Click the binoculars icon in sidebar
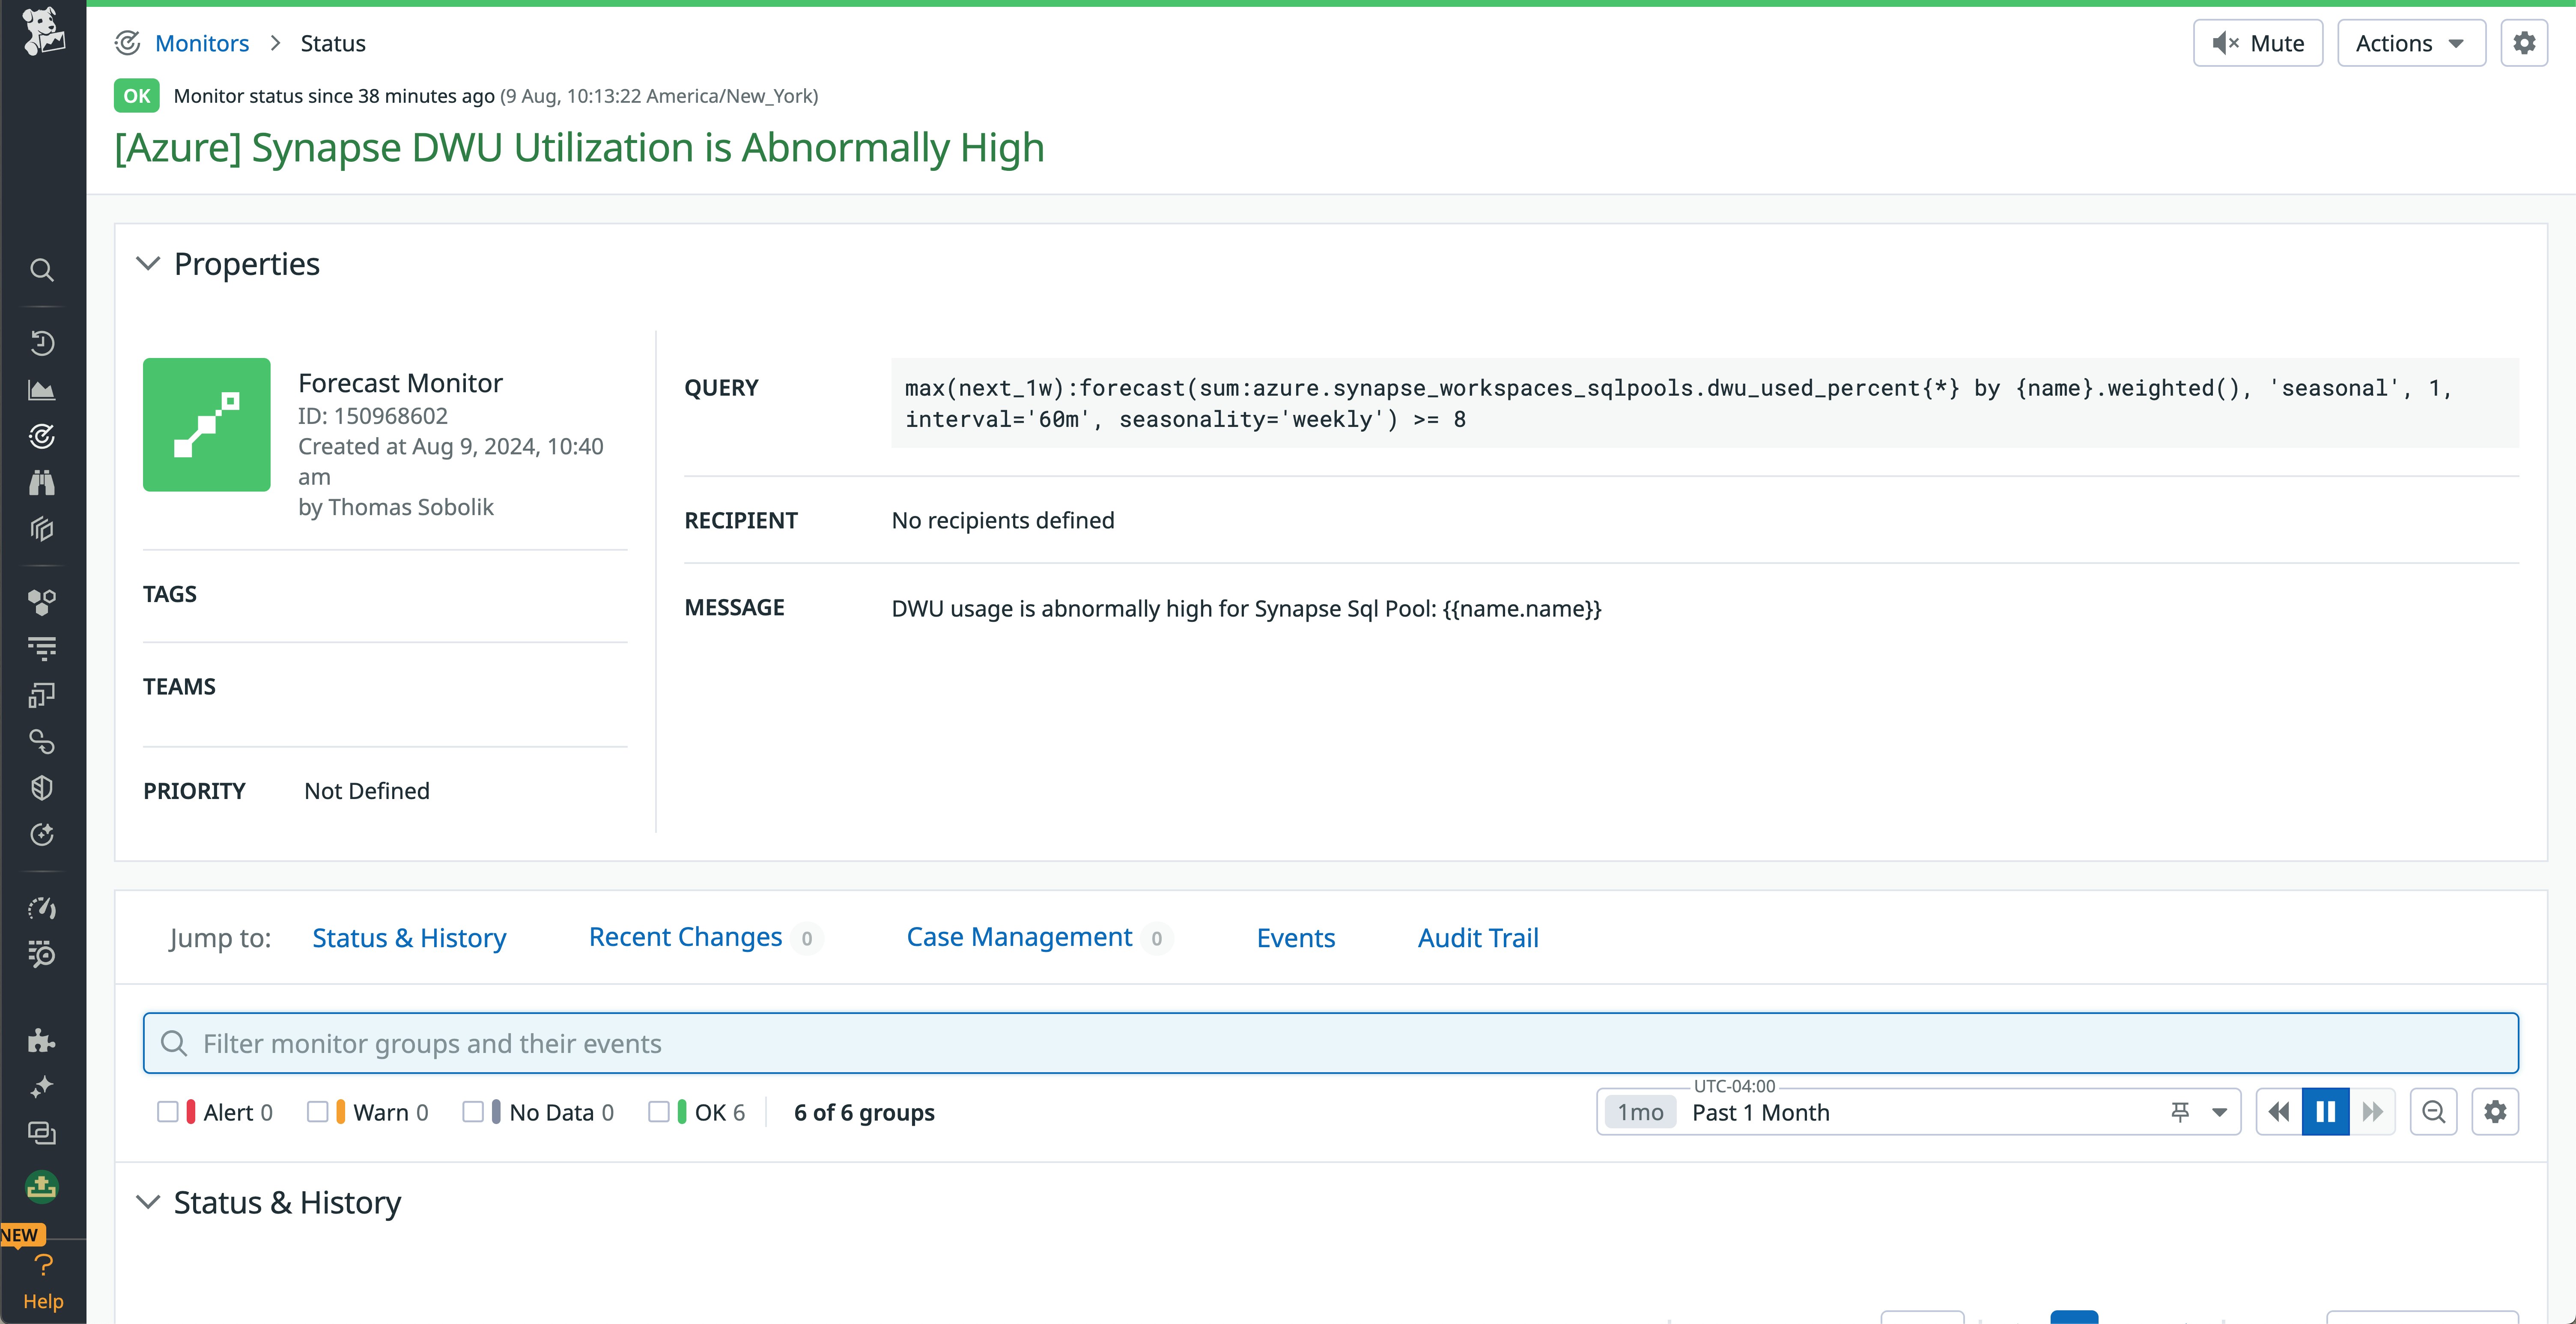2576x1324 pixels. [41, 483]
